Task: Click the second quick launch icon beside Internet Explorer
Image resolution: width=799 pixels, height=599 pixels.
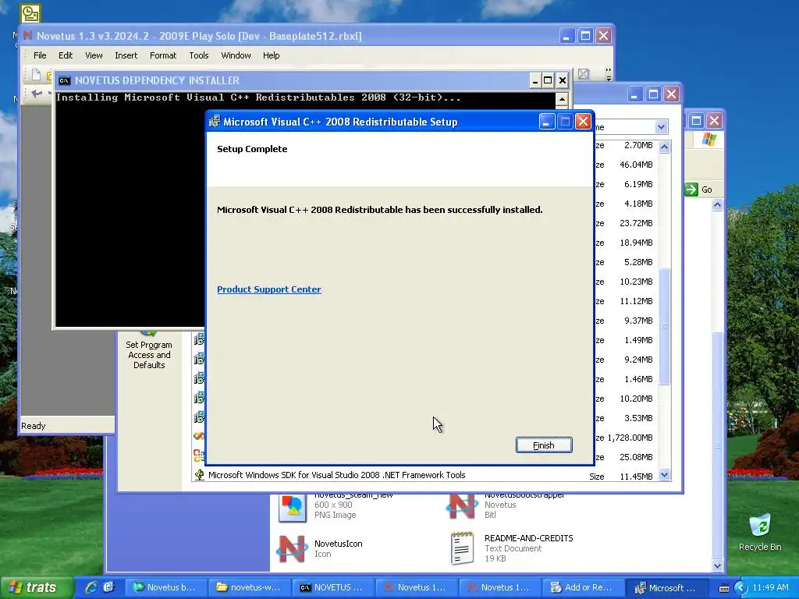Action: [x=108, y=587]
